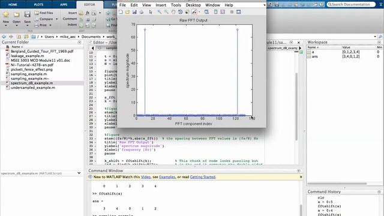Select the Zoom Out tool in figure toolbar
384x216 pixels.
tap(166, 12)
